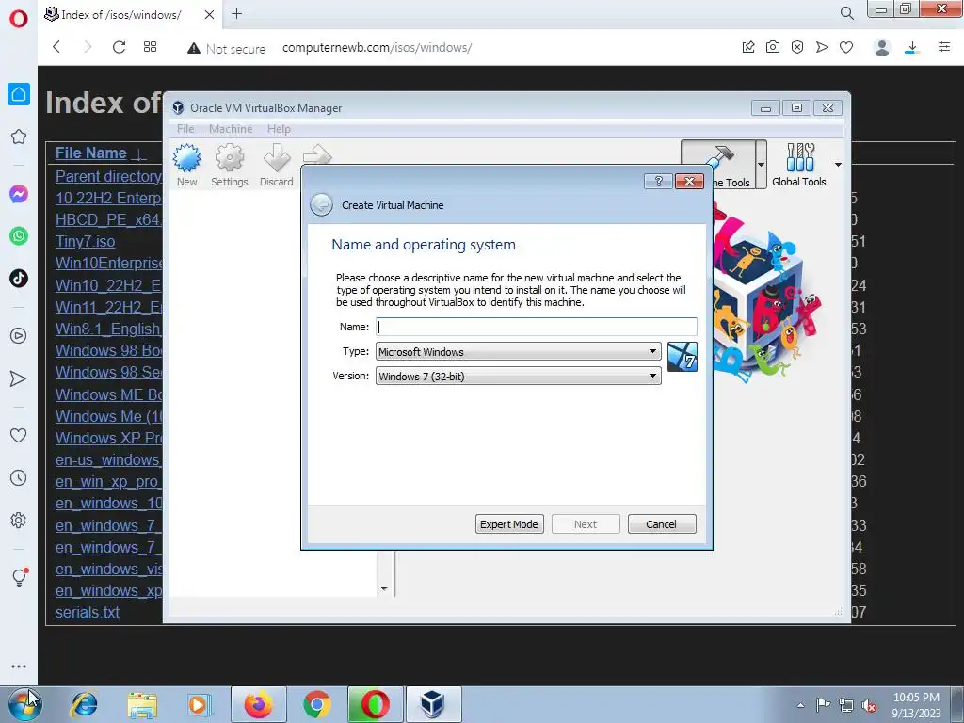Click the back arrow in Create Virtual Machine
The width and height of the screenshot is (964, 723).
tap(322, 204)
